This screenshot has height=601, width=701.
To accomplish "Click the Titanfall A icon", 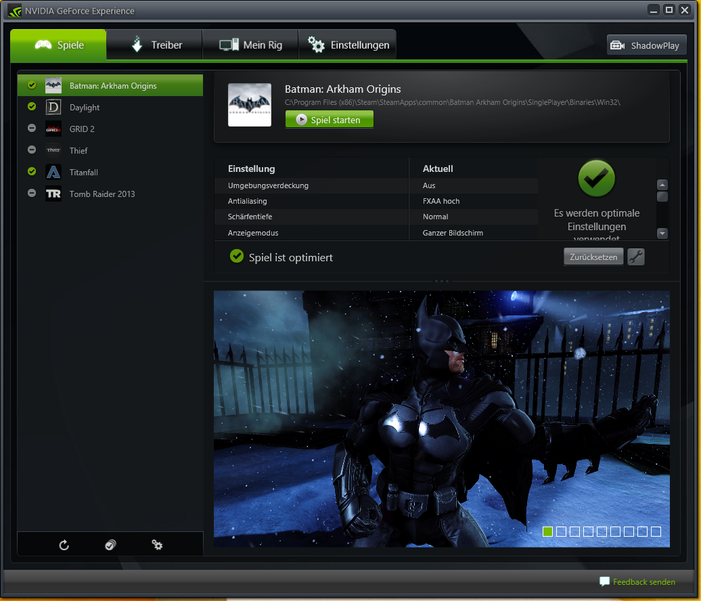I will click(x=53, y=172).
